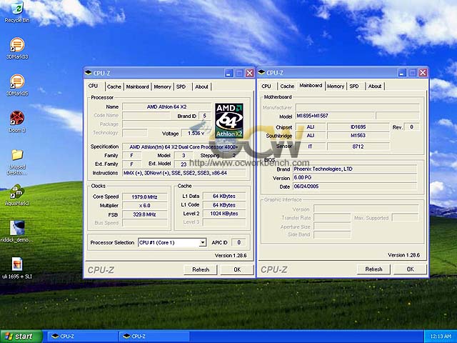The height and width of the screenshot is (343, 457).
Task: Open the Processor Selection dropdown
Action: click(x=203, y=242)
